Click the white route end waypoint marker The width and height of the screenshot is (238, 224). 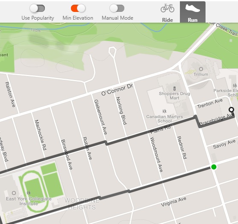point(231,109)
